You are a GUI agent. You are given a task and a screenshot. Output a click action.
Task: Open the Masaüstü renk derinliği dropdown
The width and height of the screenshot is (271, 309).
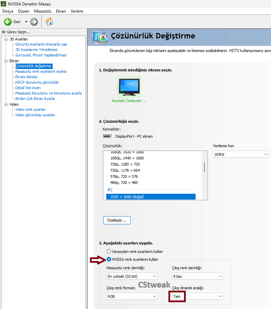(132, 276)
